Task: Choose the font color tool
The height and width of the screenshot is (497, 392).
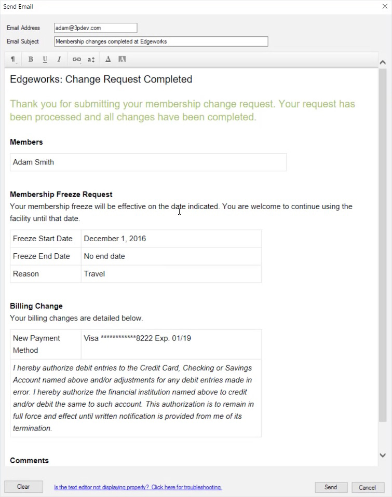Action: pyautogui.click(x=108, y=59)
